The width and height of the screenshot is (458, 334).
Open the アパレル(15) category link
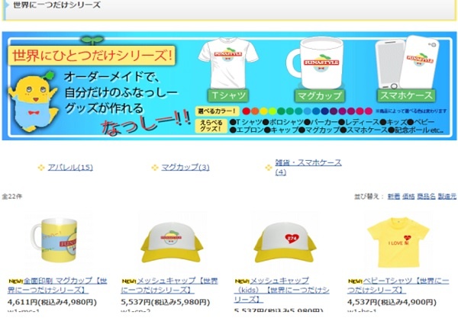(x=70, y=167)
